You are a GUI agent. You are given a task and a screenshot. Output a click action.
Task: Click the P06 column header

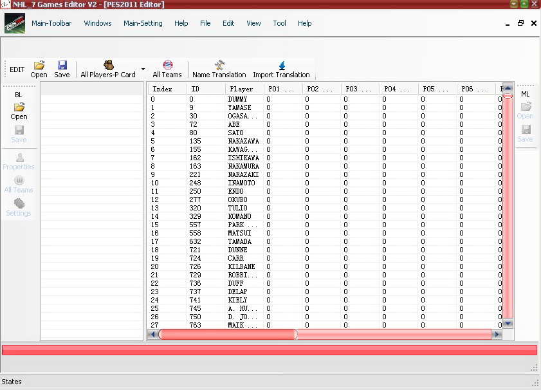pos(477,89)
